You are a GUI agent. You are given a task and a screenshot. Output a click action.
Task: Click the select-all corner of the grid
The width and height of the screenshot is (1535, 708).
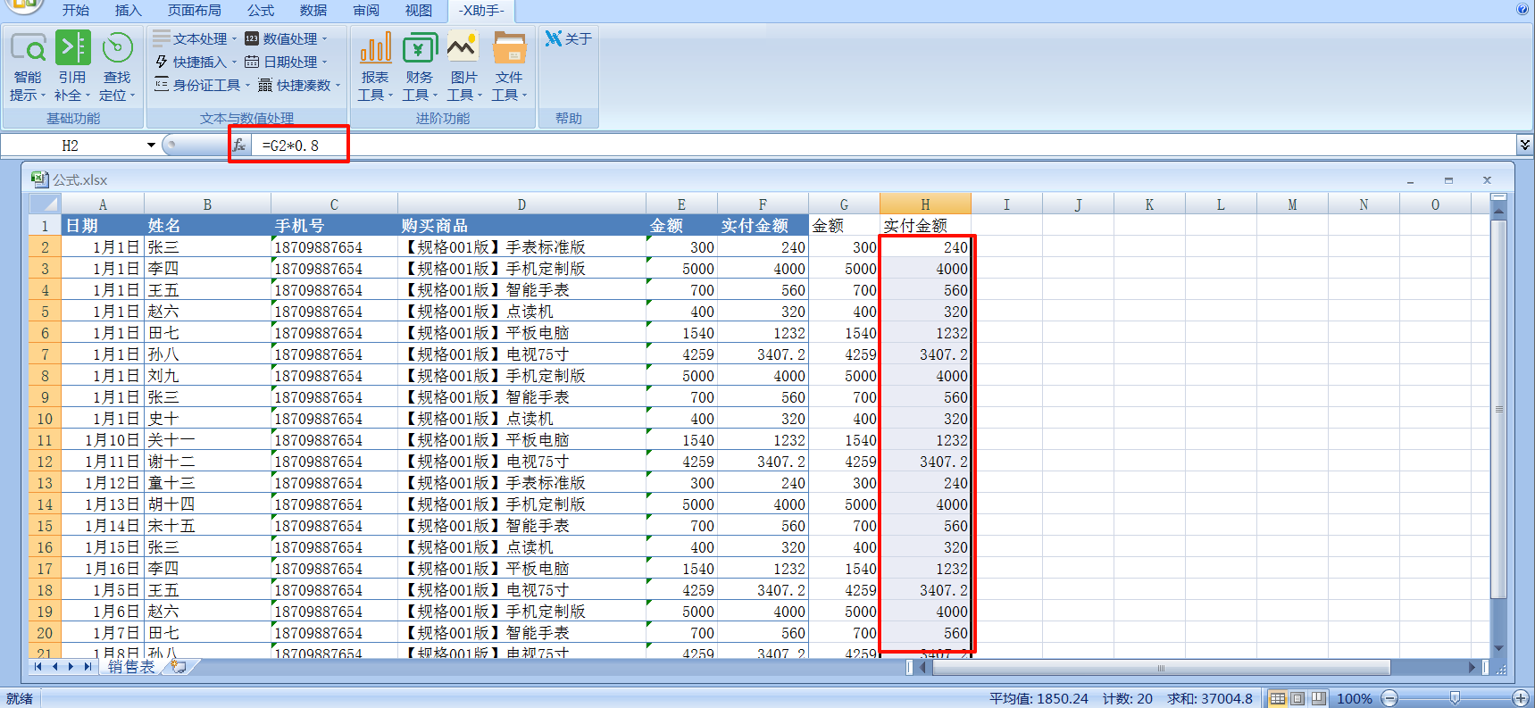click(45, 204)
